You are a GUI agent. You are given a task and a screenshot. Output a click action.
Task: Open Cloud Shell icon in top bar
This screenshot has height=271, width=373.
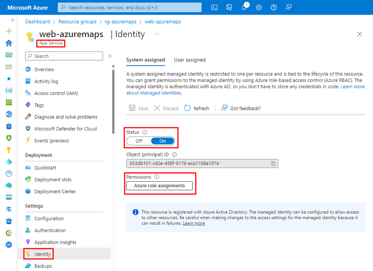coord(214,7)
